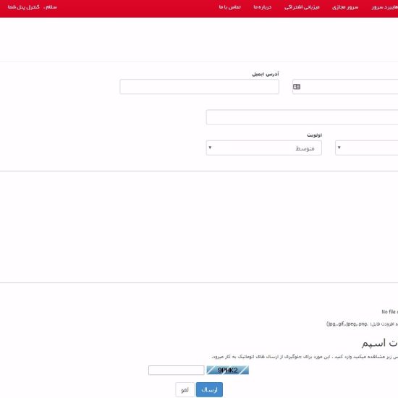398x398 pixels.
Task: Click the لغو cancel button
Action: (x=185, y=389)
